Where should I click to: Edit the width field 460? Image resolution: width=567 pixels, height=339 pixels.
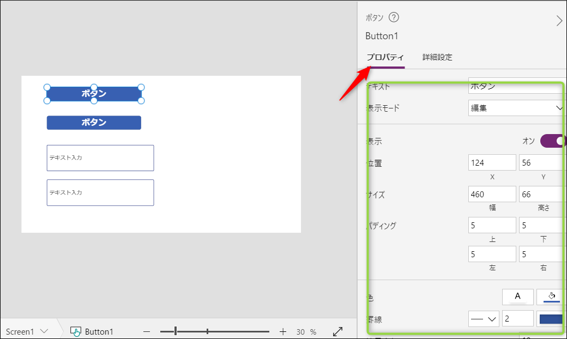[492, 194]
